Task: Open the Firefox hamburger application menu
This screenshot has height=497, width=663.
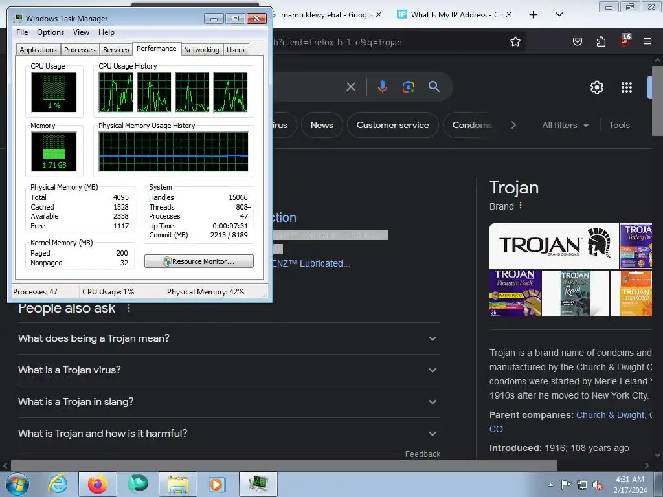Action: 647,41
